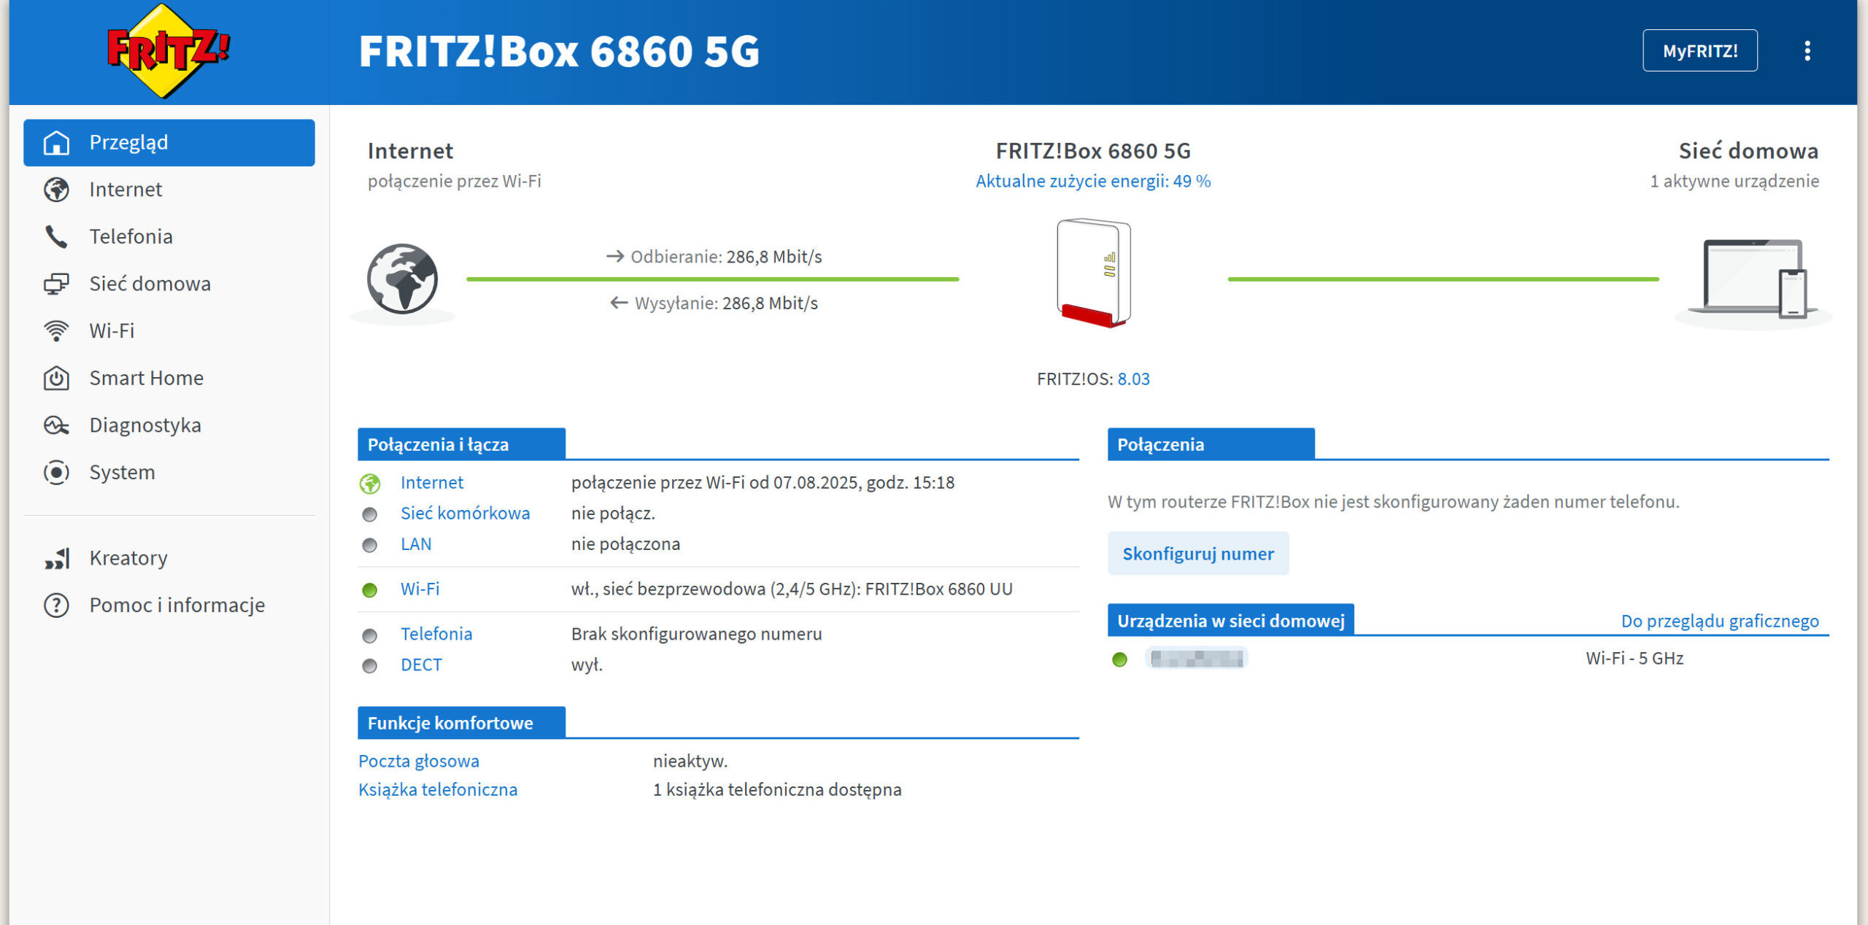The width and height of the screenshot is (1868, 925).
Task: Click grey status dot for Telefonia row
Action: pyautogui.click(x=370, y=636)
